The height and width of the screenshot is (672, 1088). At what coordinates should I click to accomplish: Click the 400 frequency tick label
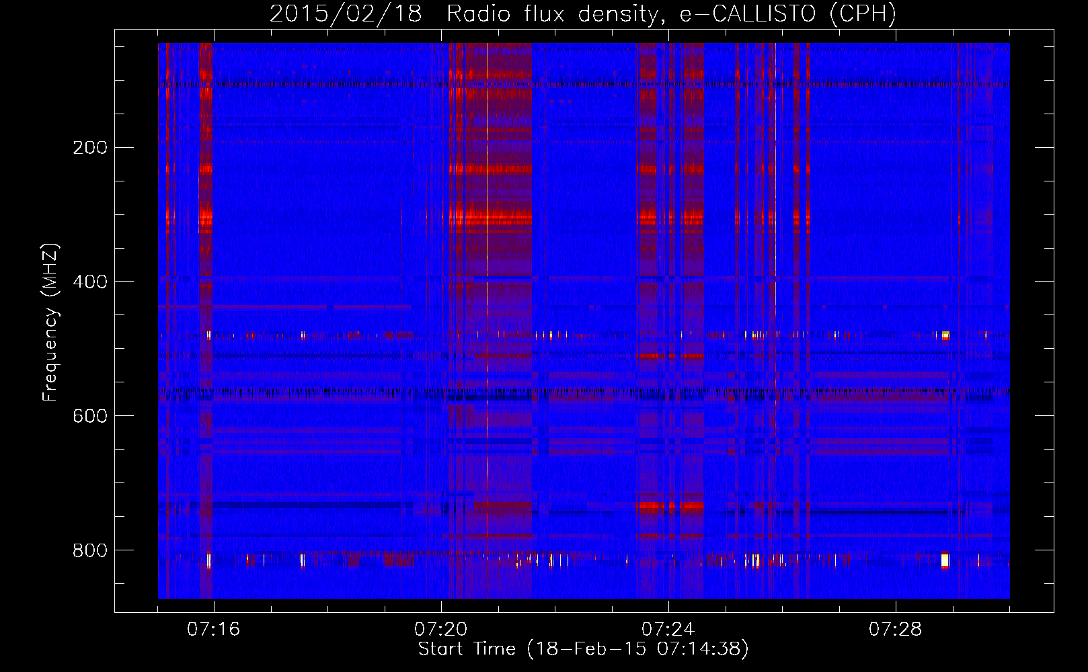(90, 282)
